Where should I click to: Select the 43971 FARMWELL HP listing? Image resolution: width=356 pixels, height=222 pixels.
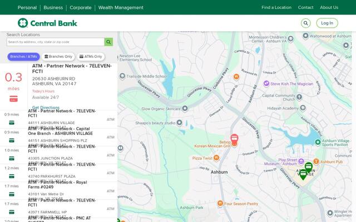click(58, 209)
